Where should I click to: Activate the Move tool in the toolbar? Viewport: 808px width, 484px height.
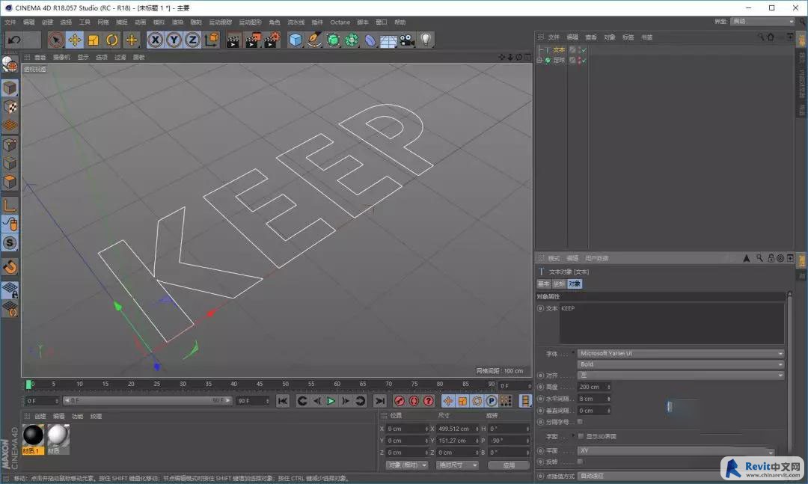tap(75, 40)
